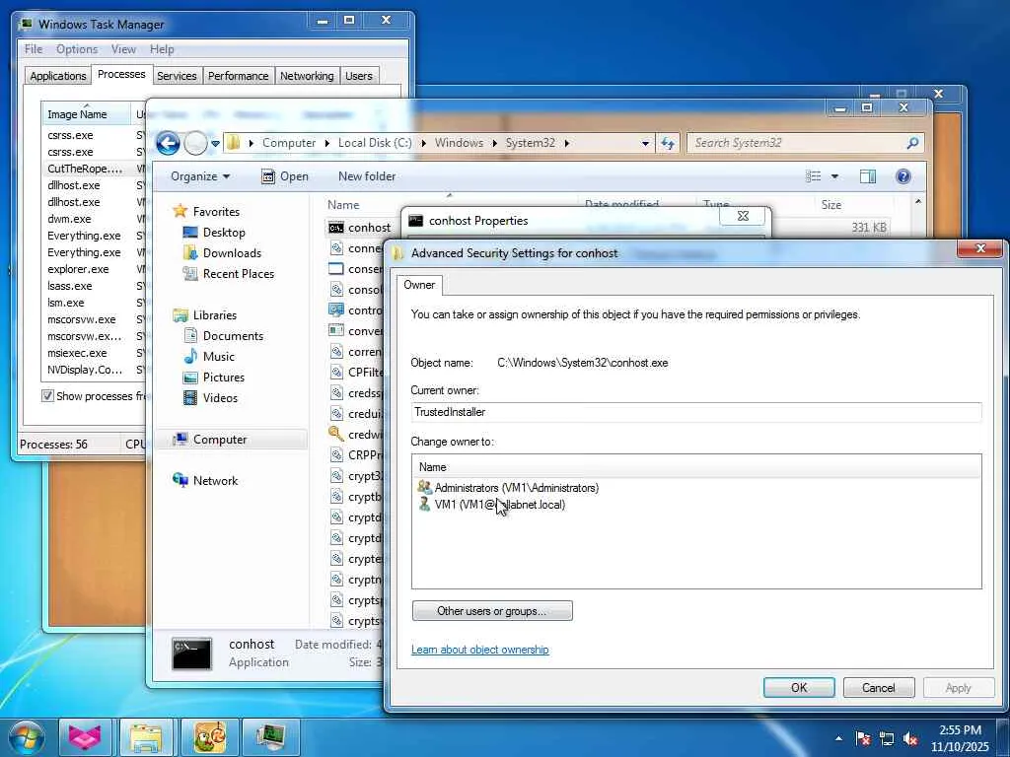This screenshot has height=757, width=1010.
Task: Select the Owner tab in Advanced Security Settings
Action: coord(419,285)
